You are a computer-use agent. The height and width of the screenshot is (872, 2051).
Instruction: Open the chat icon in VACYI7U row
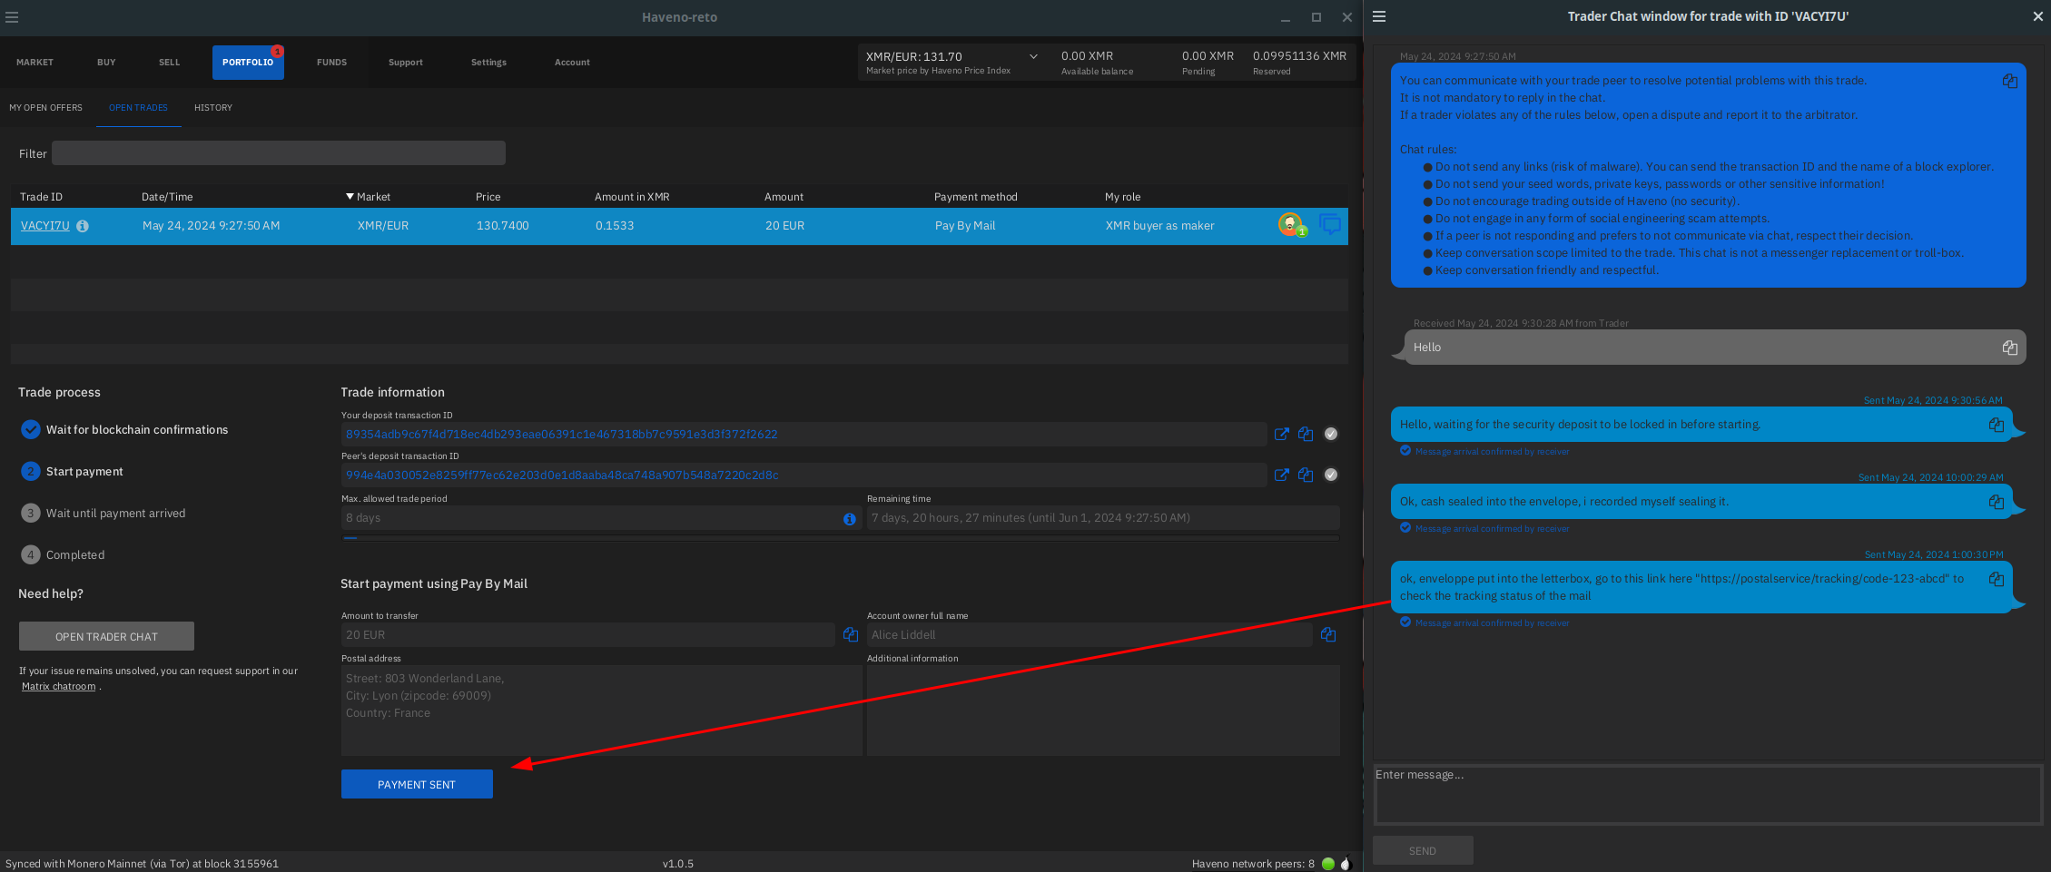point(1330,224)
